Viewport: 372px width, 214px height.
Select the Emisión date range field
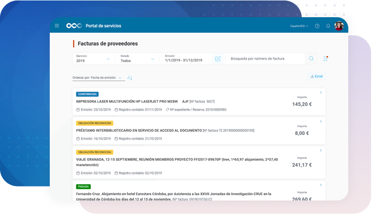[x=186, y=59]
